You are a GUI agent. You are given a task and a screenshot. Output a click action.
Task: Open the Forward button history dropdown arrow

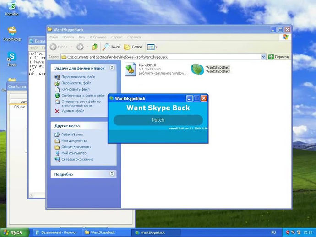tap(87, 47)
